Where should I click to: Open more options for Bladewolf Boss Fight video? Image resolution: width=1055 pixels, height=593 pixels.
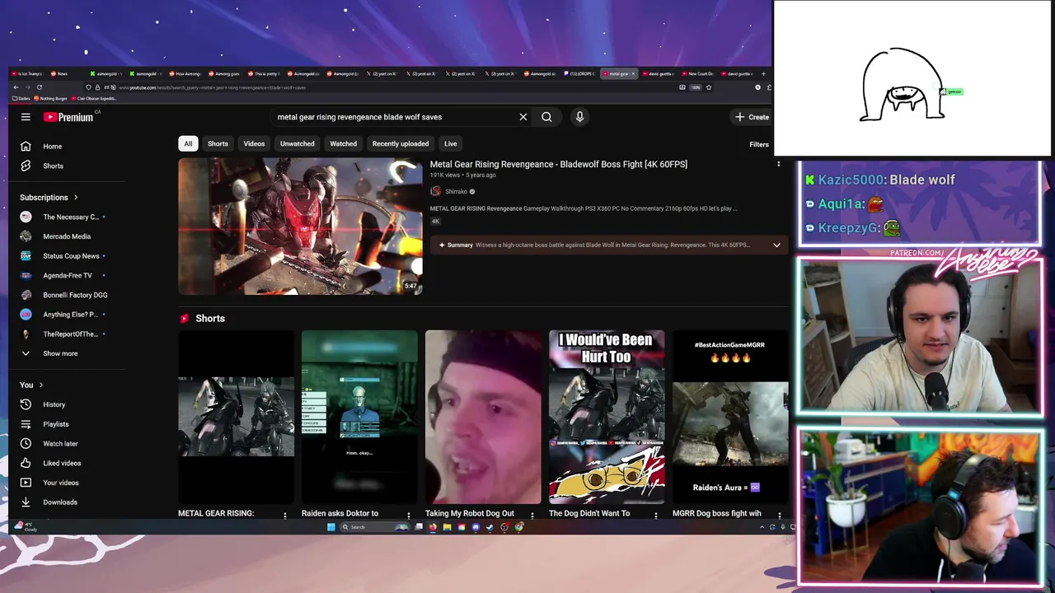click(778, 164)
